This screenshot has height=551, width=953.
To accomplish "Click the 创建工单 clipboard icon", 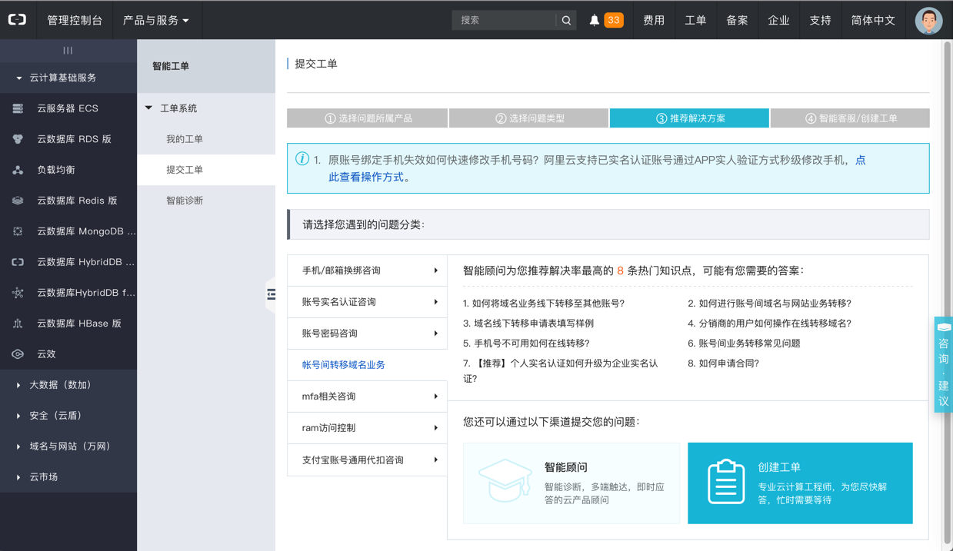I will tap(726, 482).
